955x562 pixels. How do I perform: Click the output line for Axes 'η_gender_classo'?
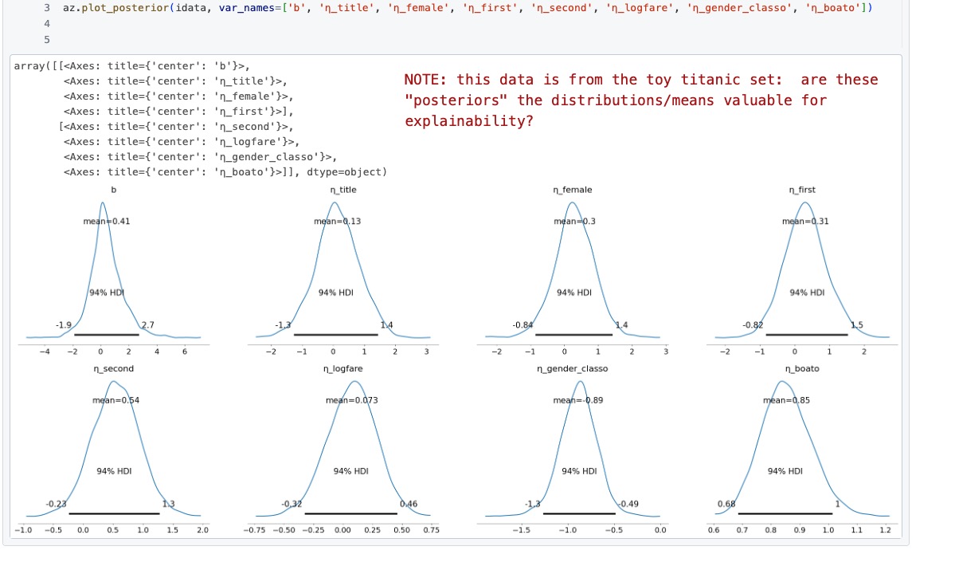[201, 157]
